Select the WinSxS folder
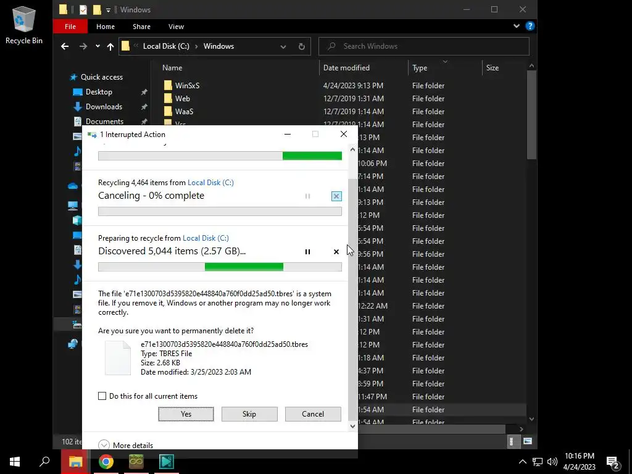The height and width of the screenshot is (474, 632). click(x=187, y=85)
